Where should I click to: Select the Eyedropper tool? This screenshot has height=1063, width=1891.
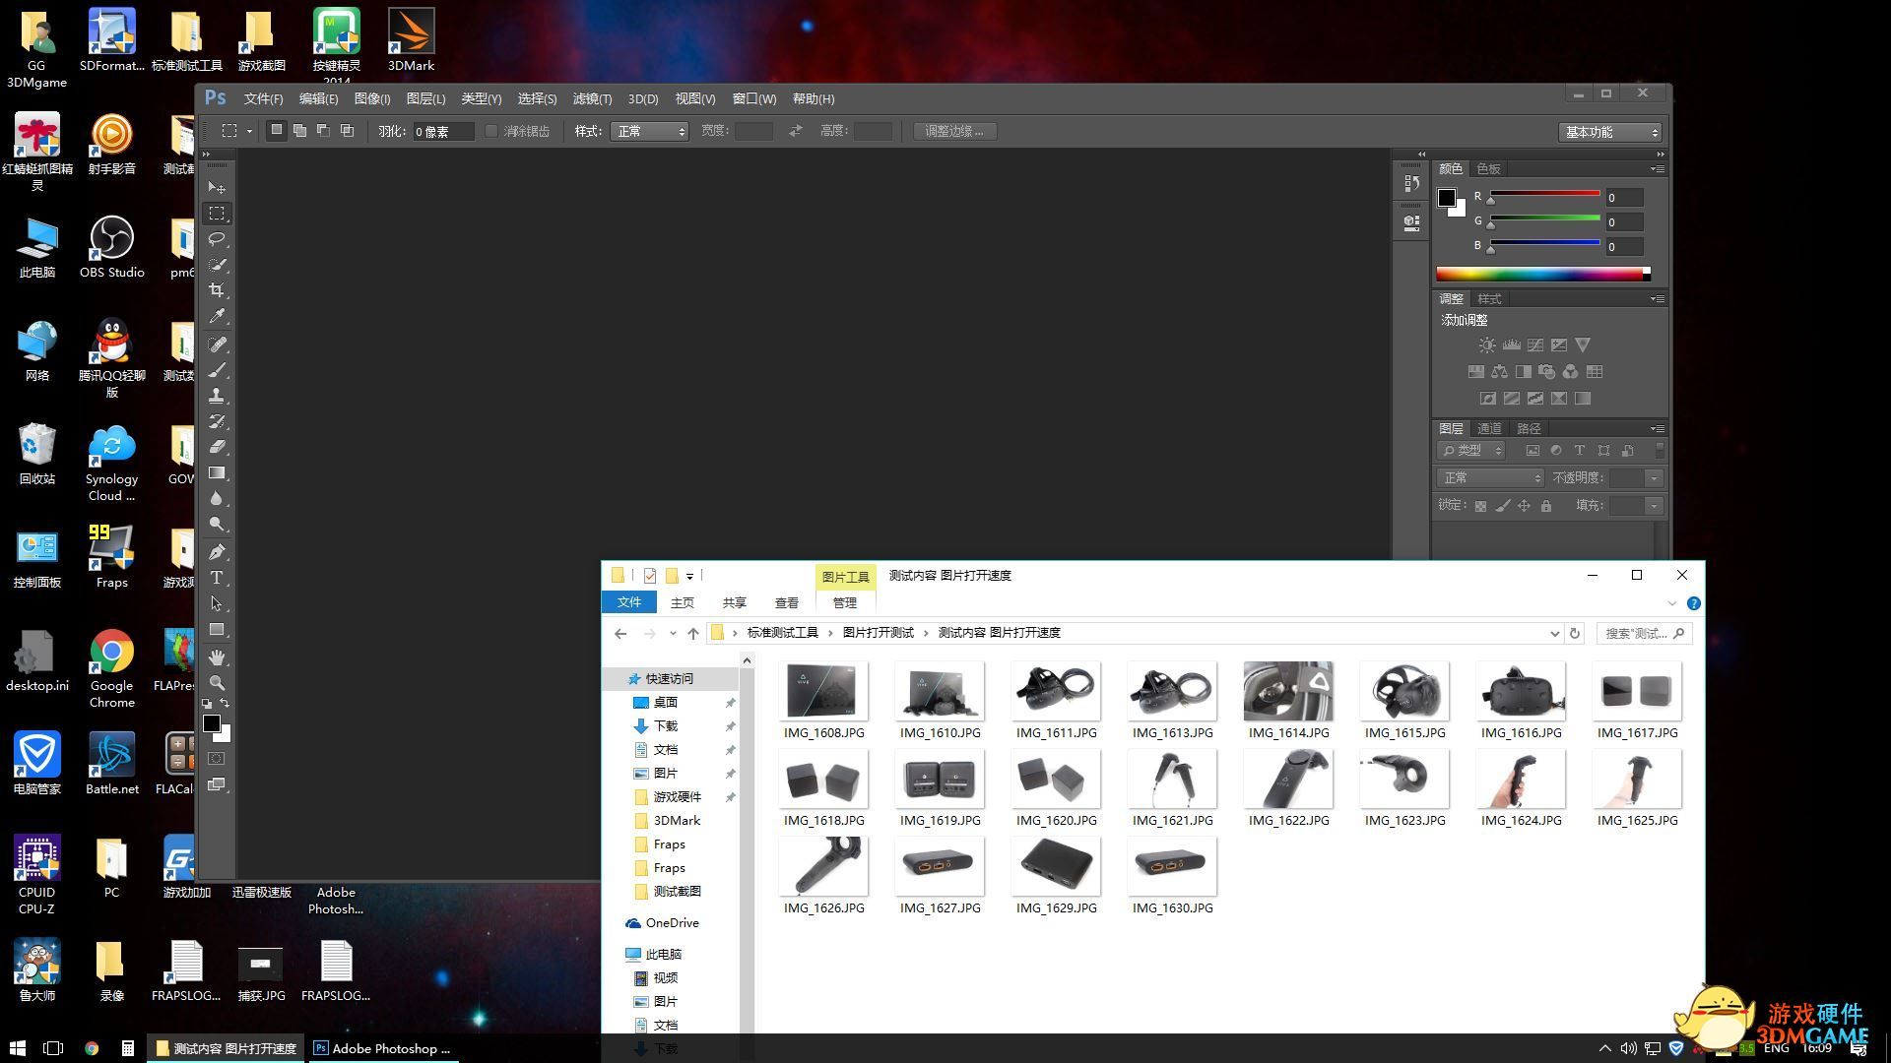click(x=217, y=316)
